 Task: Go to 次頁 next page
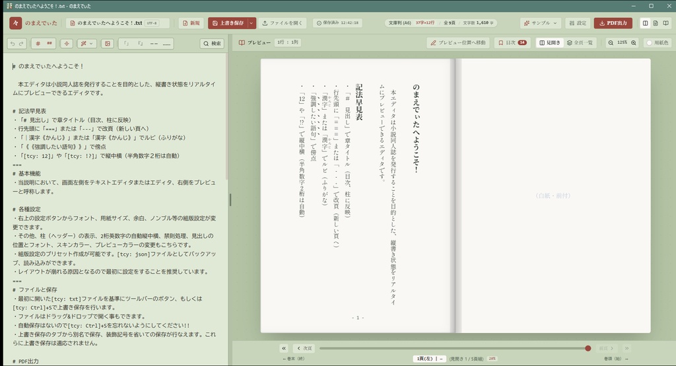point(304,348)
